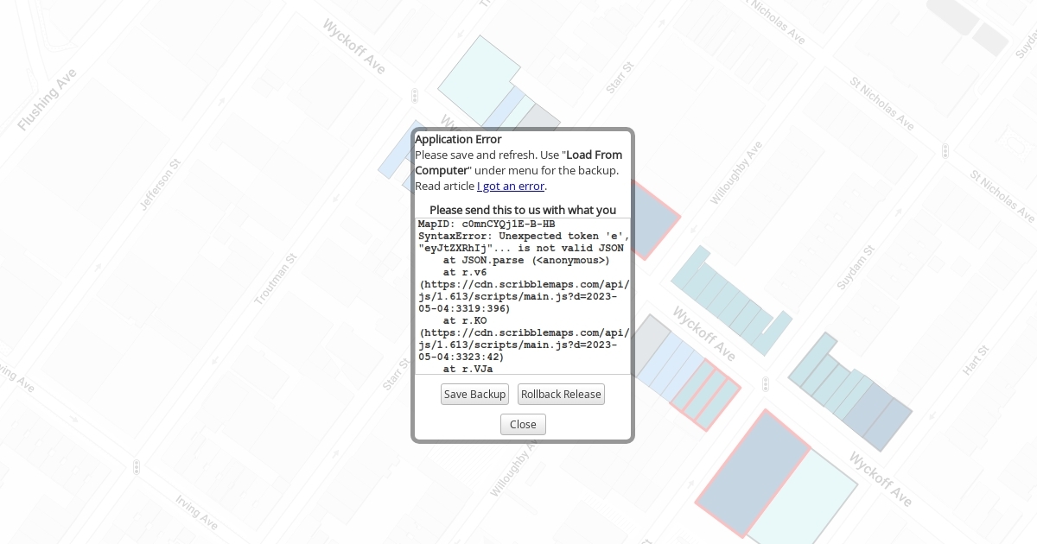1037x544 pixels.
Task: Select the pale teal building at bottom right
Action: click(804, 501)
